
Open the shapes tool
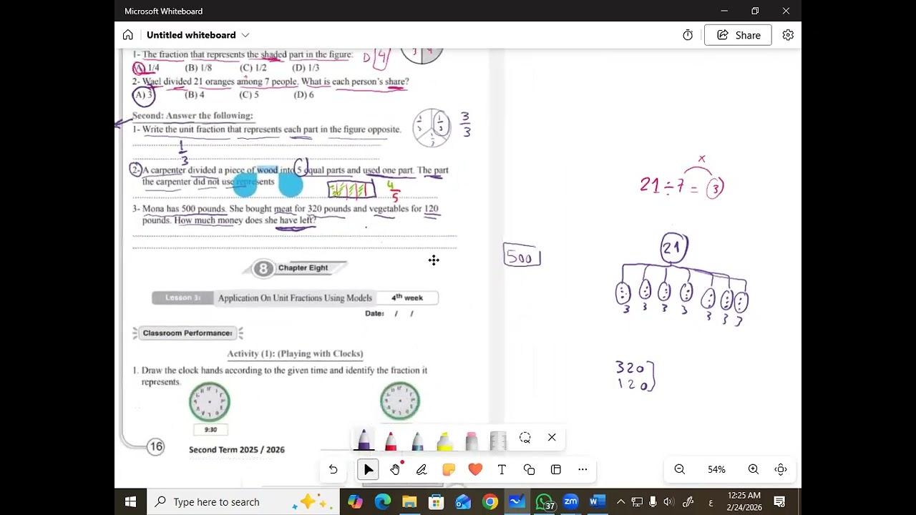(x=529, y=469)
